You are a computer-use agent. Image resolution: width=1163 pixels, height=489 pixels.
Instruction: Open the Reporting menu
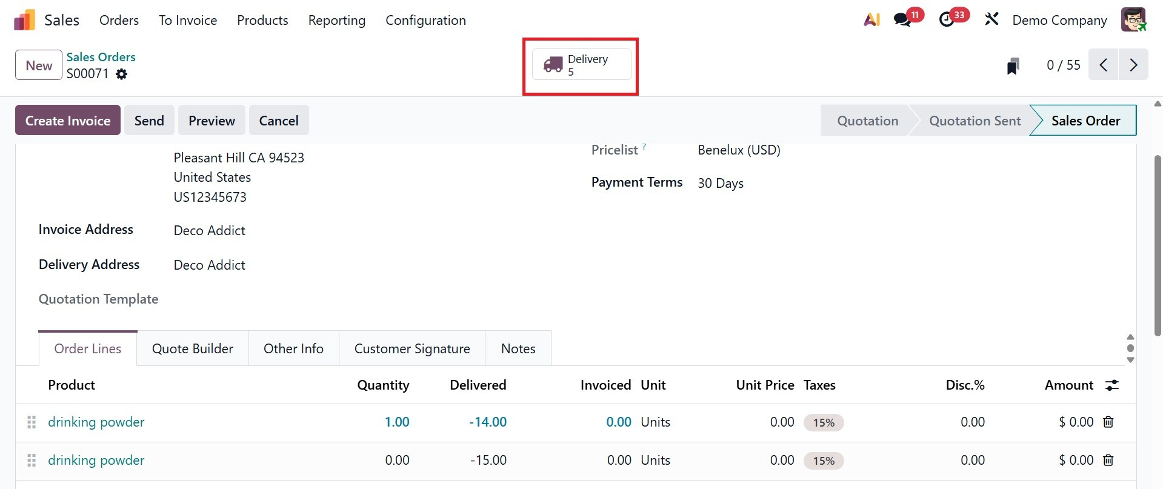pos(336,20)
